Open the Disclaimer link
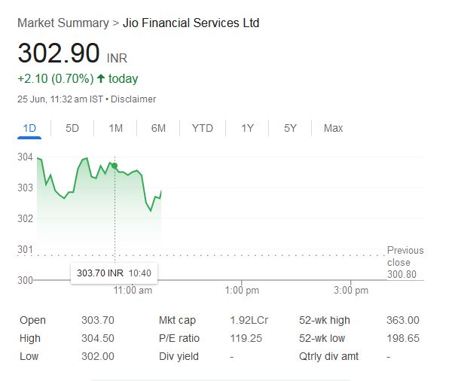Viewport: 461px width, 381px height. point(135,99)
